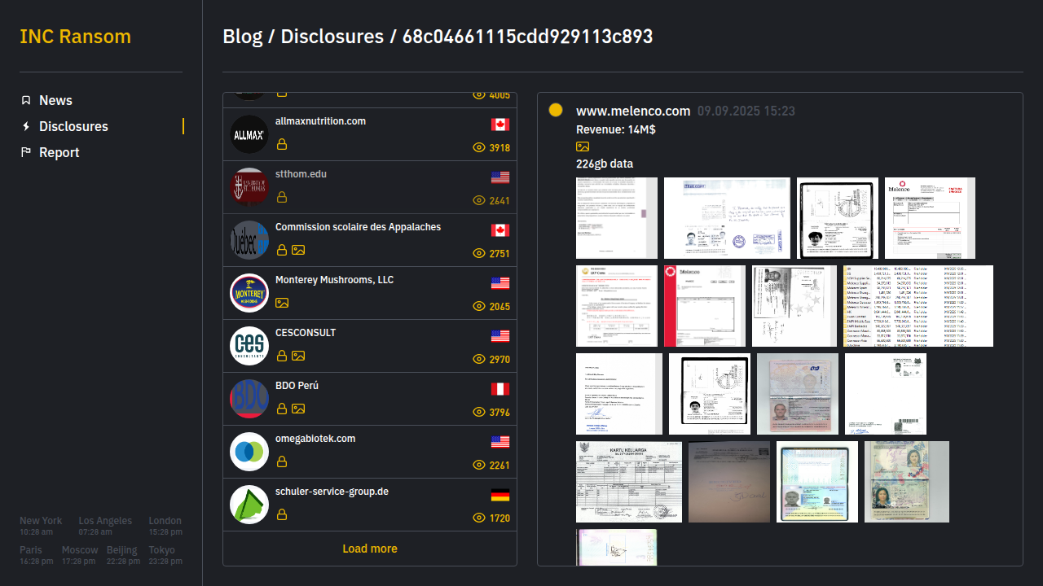
Task: Click the Report flag icon
Action: [26, 152]
